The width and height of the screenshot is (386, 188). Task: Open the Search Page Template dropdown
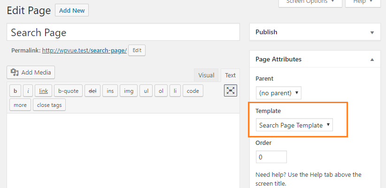coord(294,125)
